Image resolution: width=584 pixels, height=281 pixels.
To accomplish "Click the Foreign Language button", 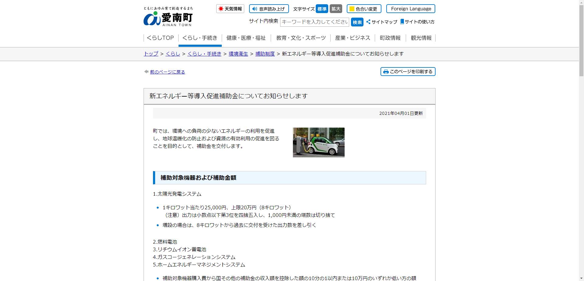I will [x=411, y=9].
